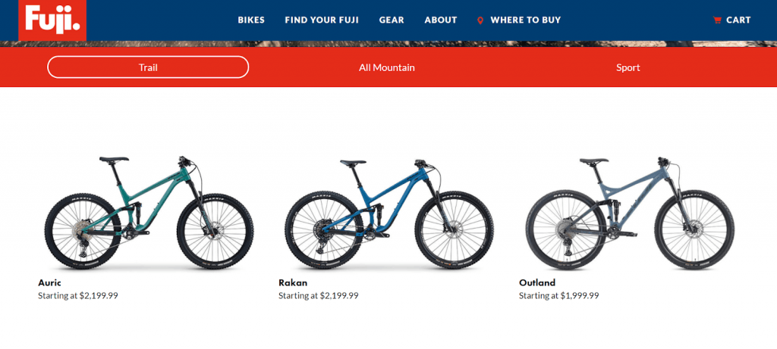Image resolution: width=777 pixels, height=349 pixels.
Task: Click the gray Outland bike image
Action: coord(629,213)
